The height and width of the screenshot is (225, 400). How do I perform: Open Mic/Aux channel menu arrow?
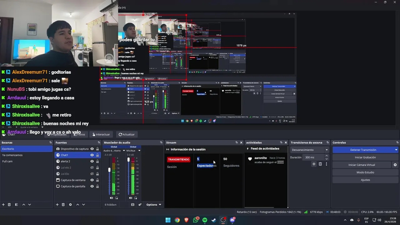[x=139, y=151]
